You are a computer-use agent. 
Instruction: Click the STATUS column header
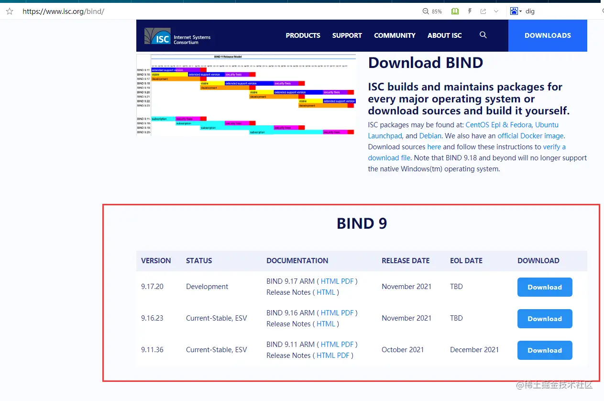[199, 261]
